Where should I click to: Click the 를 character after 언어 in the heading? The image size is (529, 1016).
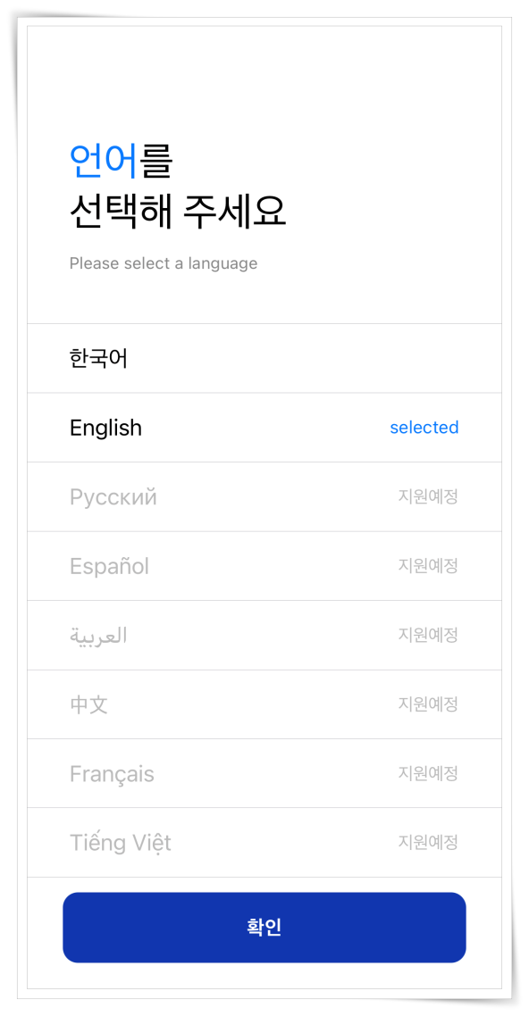(156, 161)
